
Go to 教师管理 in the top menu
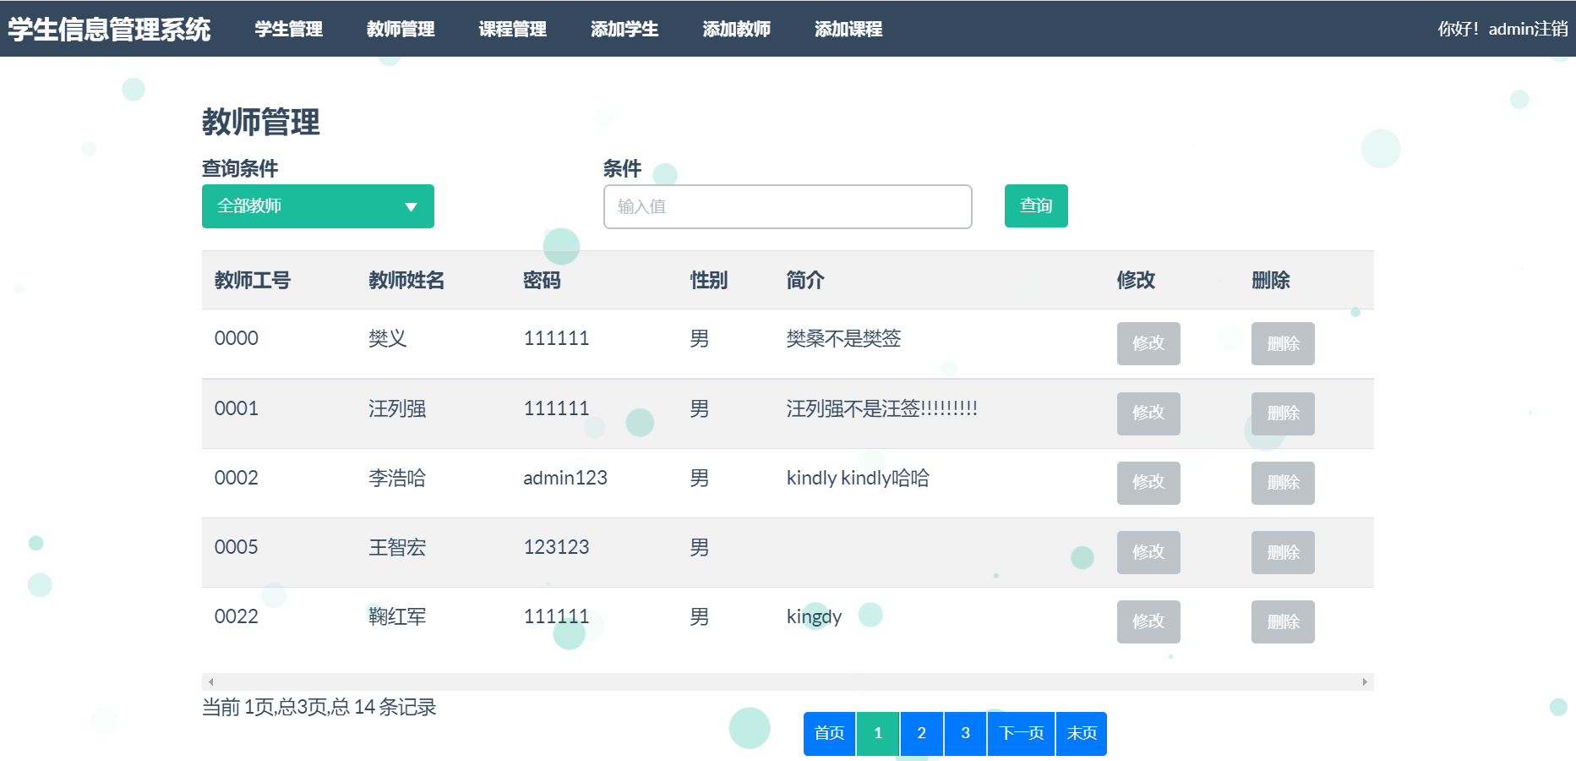coord(401,29)
